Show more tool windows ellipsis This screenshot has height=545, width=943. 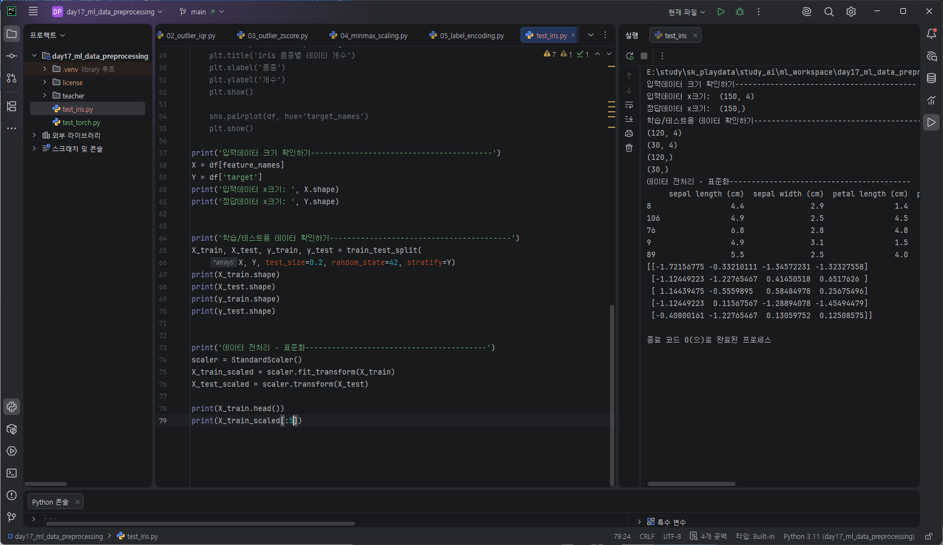point(12,128)
